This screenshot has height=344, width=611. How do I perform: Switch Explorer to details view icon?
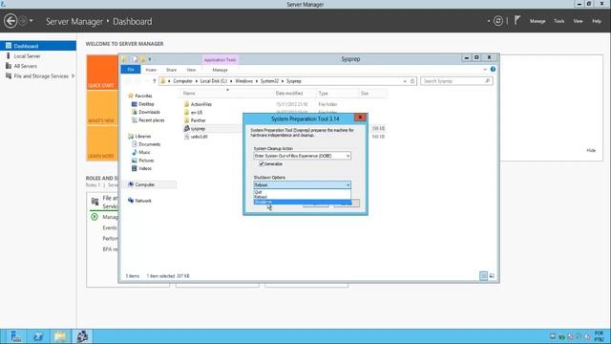tap(483, 276)
